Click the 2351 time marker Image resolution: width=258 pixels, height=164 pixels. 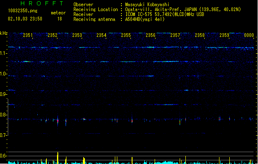coord(28,35)
